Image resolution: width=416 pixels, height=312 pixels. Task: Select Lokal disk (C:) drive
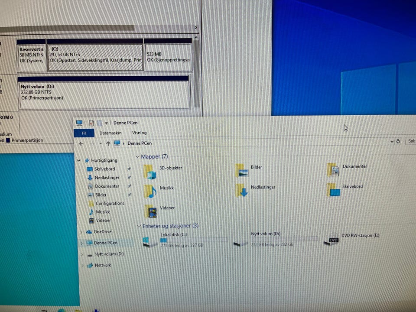point(185,240)
